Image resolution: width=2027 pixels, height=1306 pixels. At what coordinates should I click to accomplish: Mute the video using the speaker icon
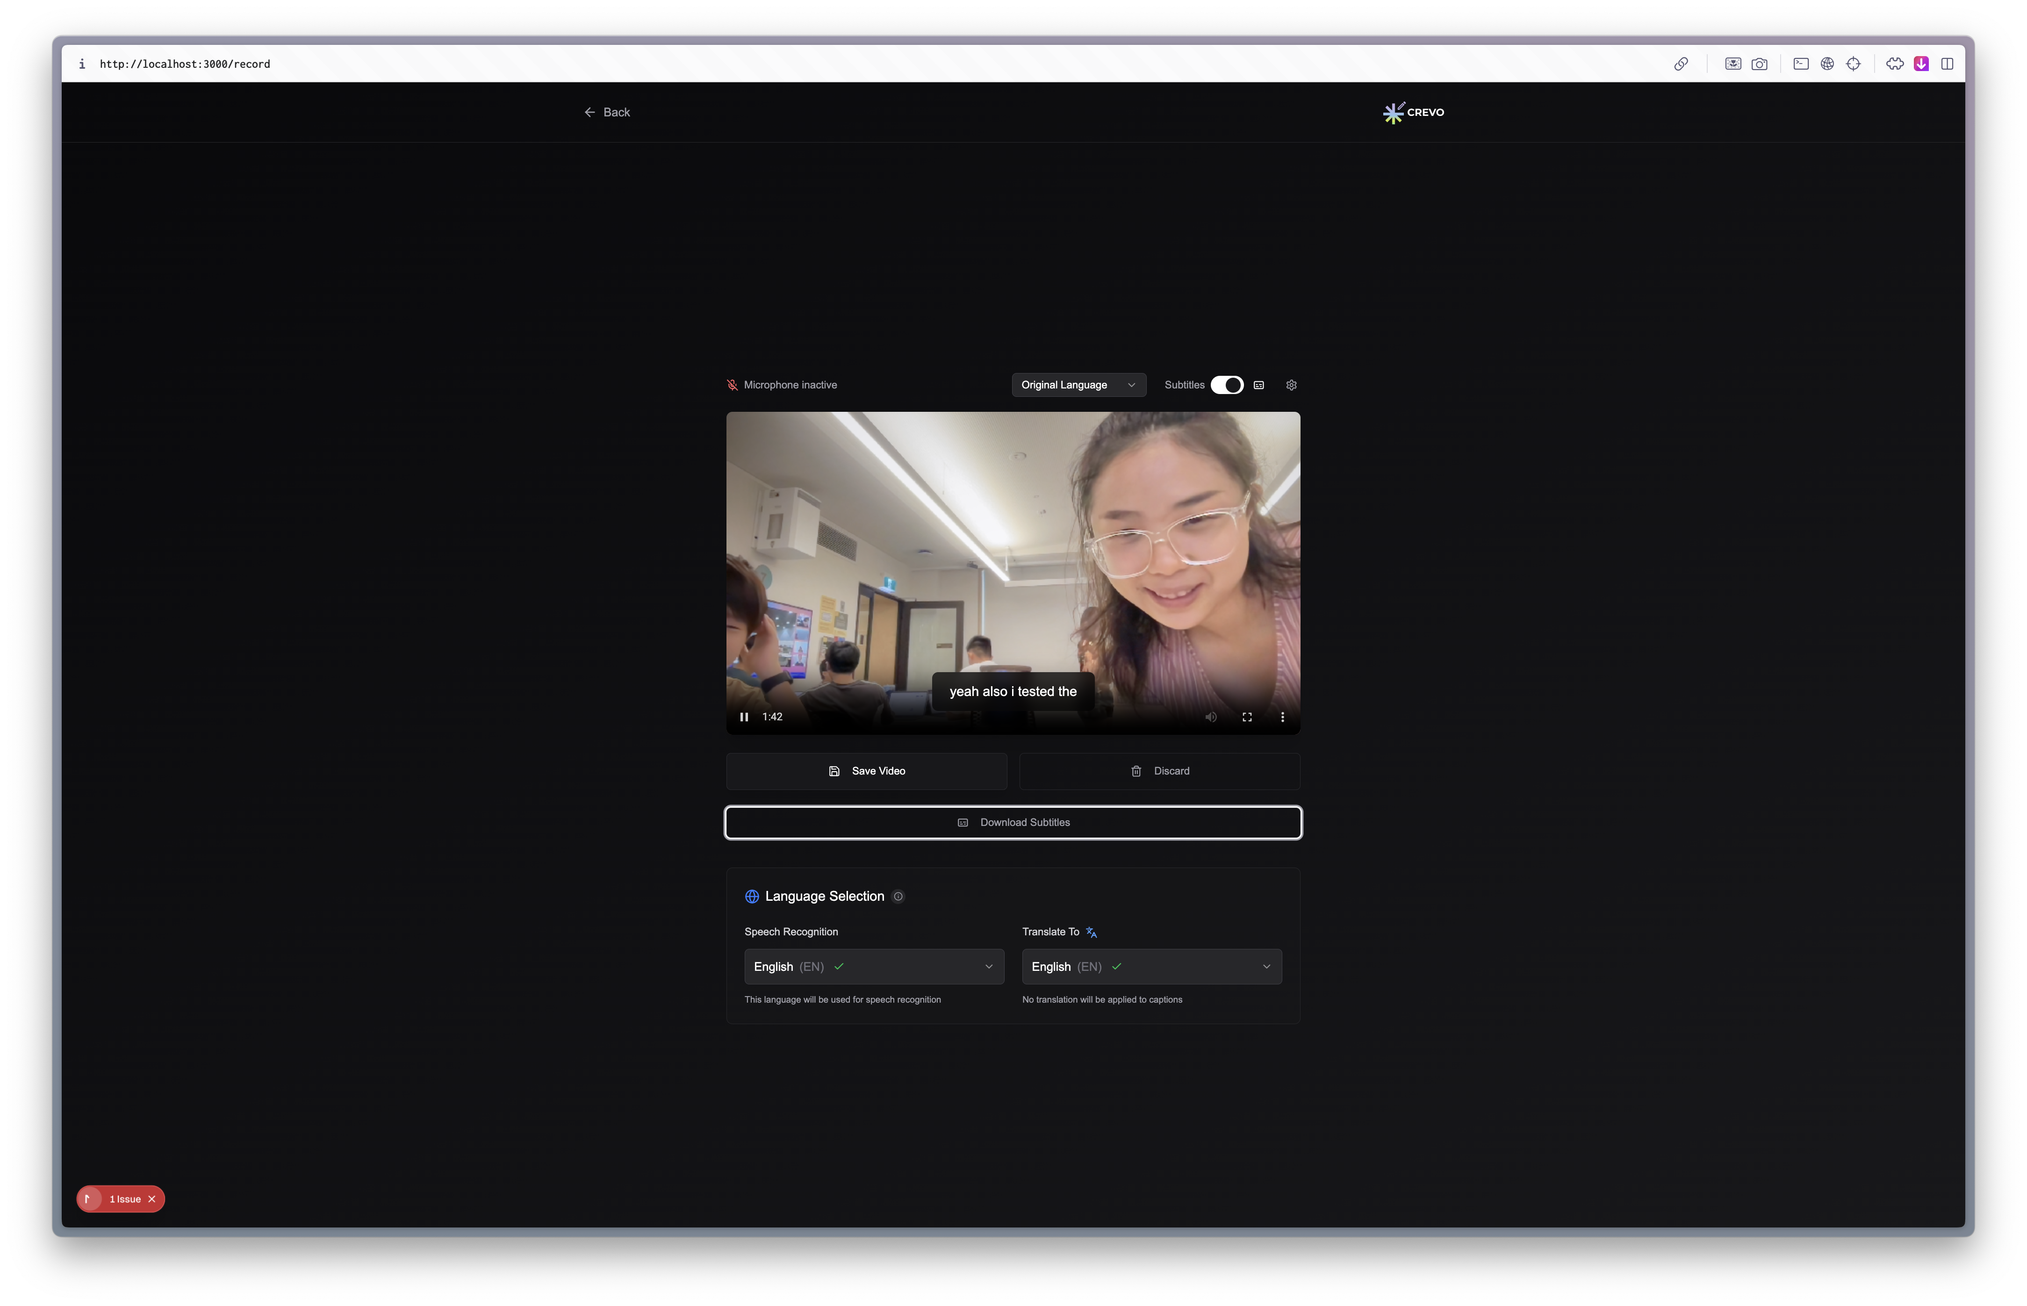(1210, 717)
